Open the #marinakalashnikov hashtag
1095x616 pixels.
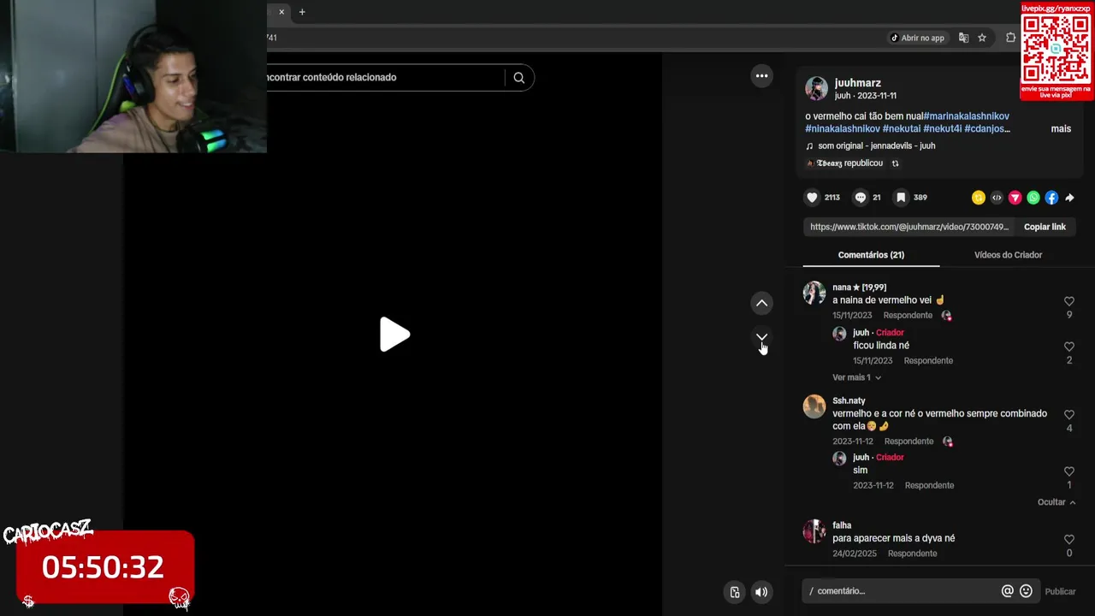(x=967, y=116)
